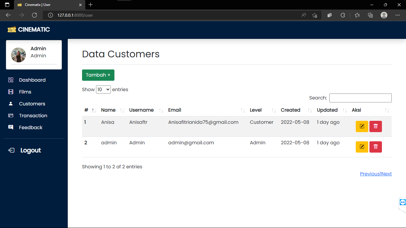This screenshot has height=228, width=406.
Task: Sort the table by Level column
Action: [x=263, y=110]
